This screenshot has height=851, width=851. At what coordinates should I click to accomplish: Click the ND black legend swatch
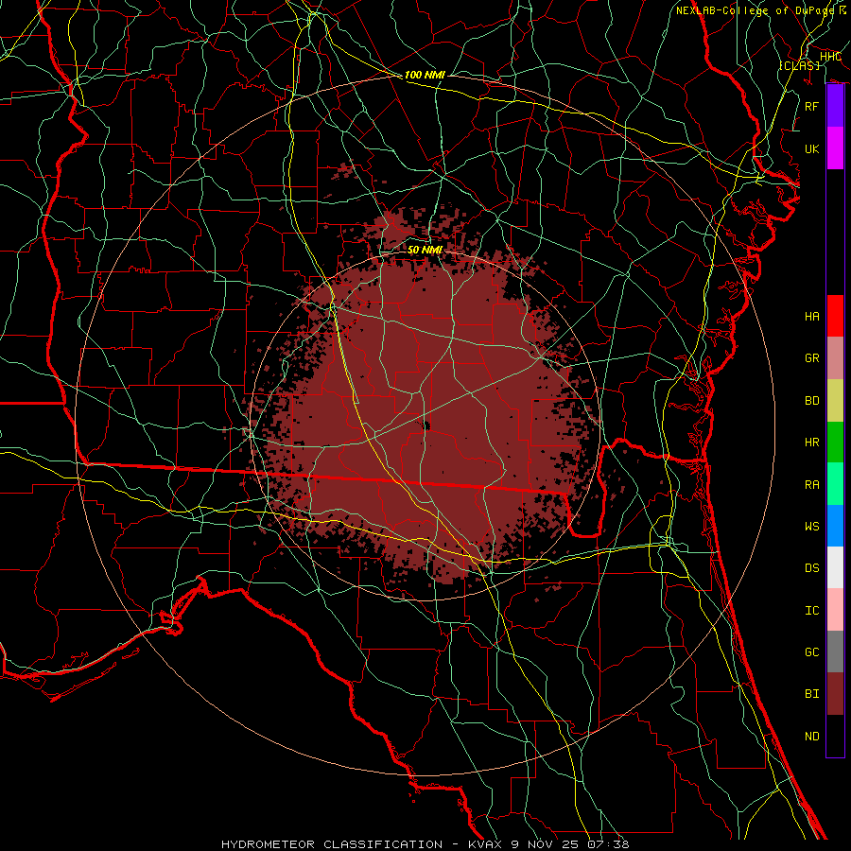click(835, 736)
